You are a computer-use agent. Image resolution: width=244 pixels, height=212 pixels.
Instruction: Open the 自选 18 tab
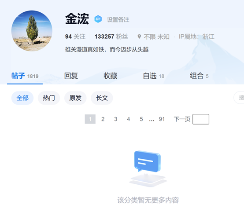click(x=154, y=76)
